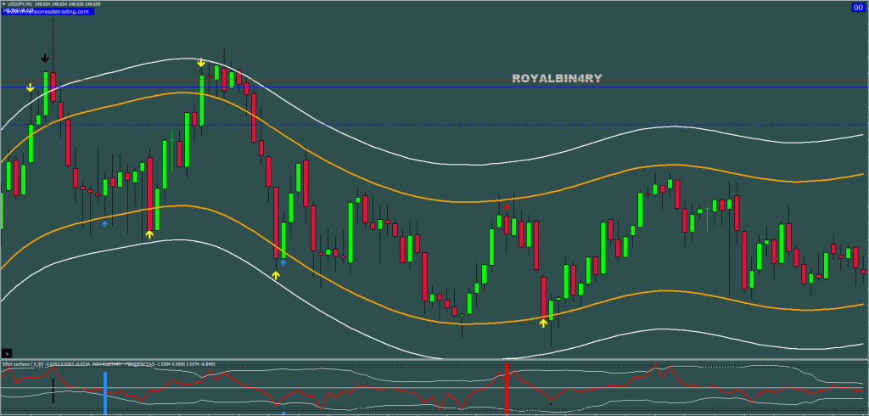The width and height of the screenshot is (869, 416).
Task: Click the black > button at bottom left
Action: (x=7, y=353)
